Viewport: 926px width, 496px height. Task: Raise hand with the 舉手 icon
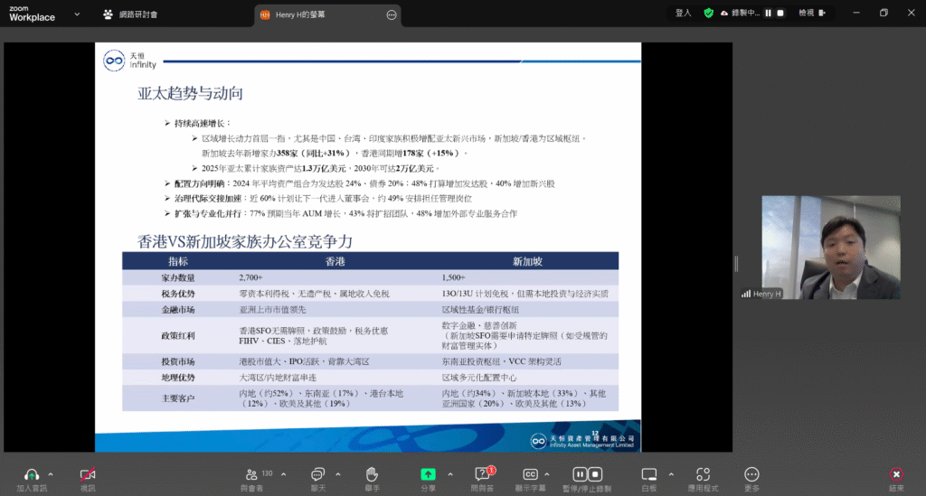coord(371,474)
